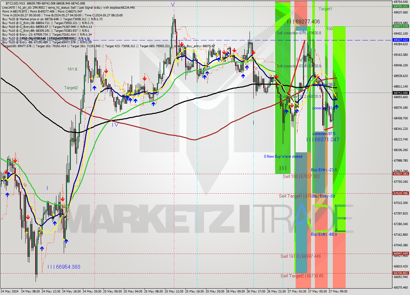
Task: Click the red 66947.449 price axis tag
Action: 401,253
